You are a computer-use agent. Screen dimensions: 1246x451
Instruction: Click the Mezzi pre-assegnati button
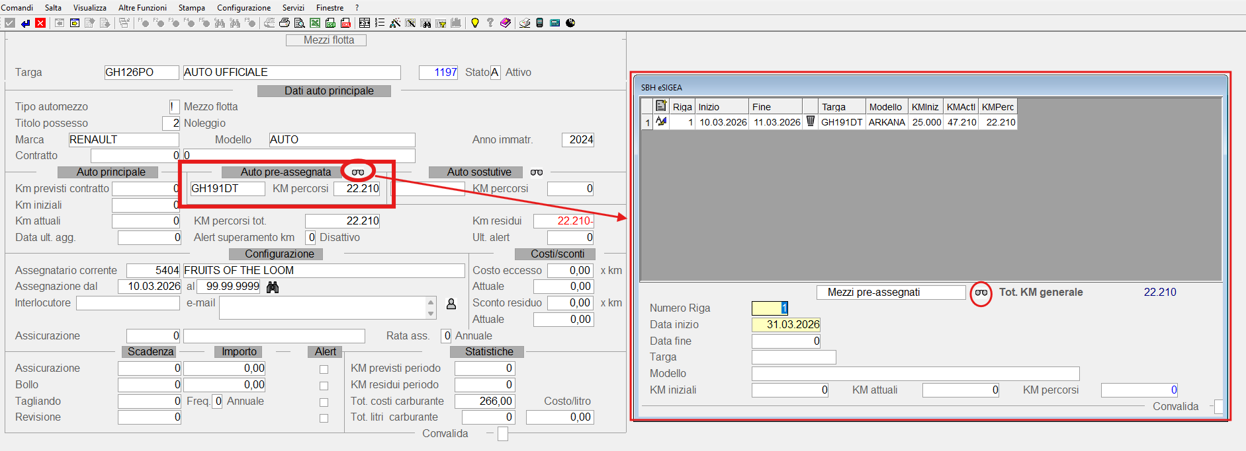click(x=891, y=293)
